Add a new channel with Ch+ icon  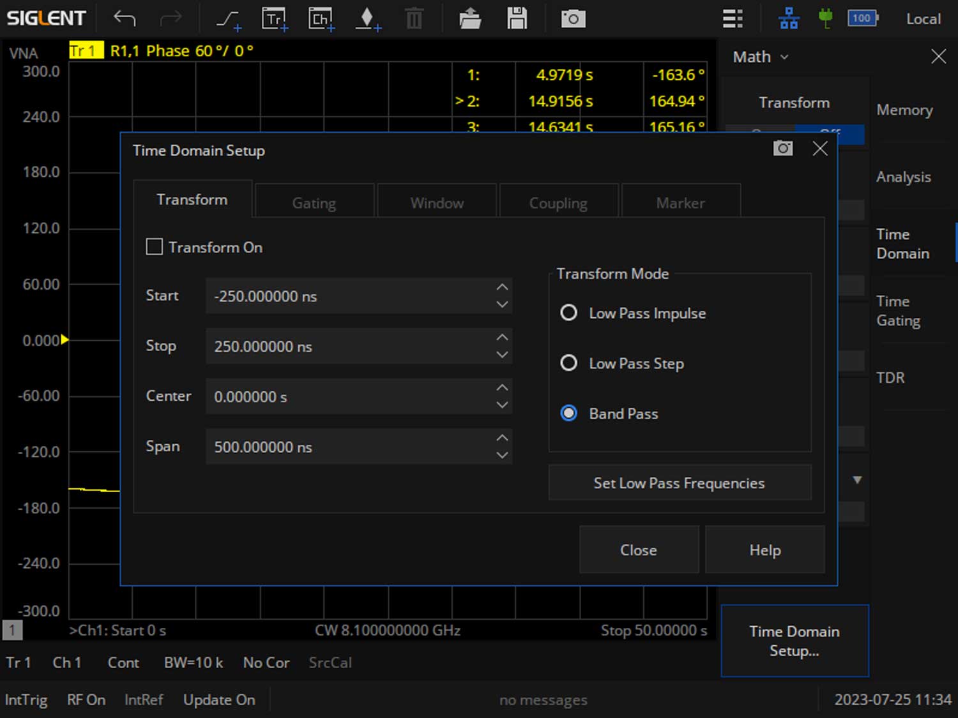[321, 19]
